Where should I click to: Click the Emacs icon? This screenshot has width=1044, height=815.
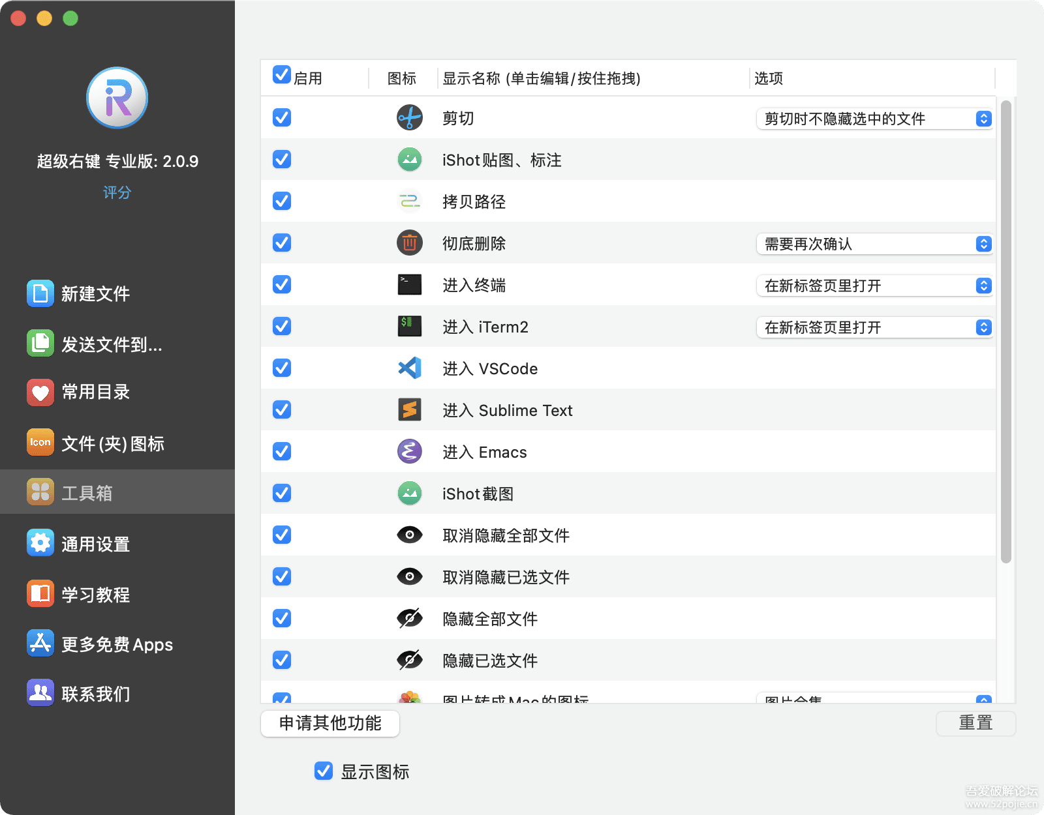[x=409, y=452]
